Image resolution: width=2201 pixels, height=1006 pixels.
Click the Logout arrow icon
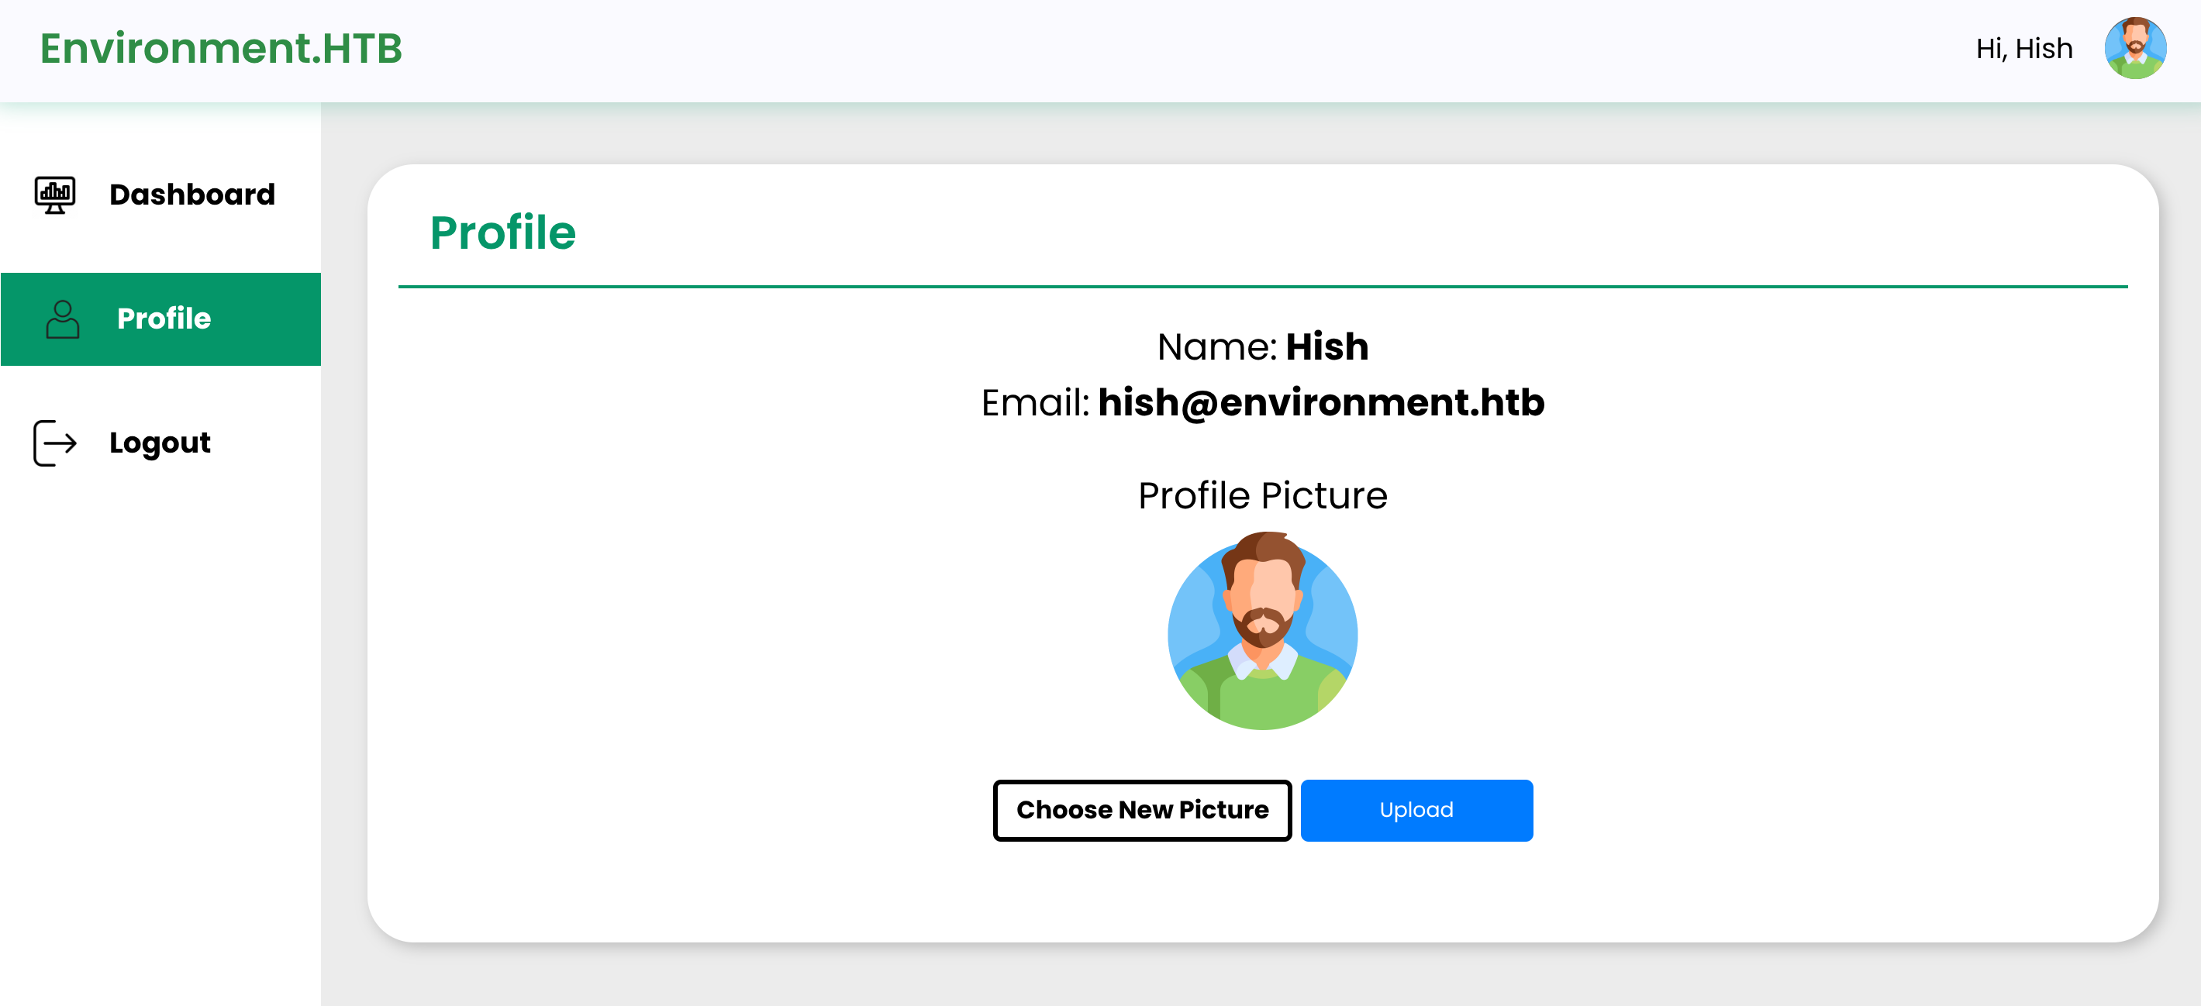point(55,443)
